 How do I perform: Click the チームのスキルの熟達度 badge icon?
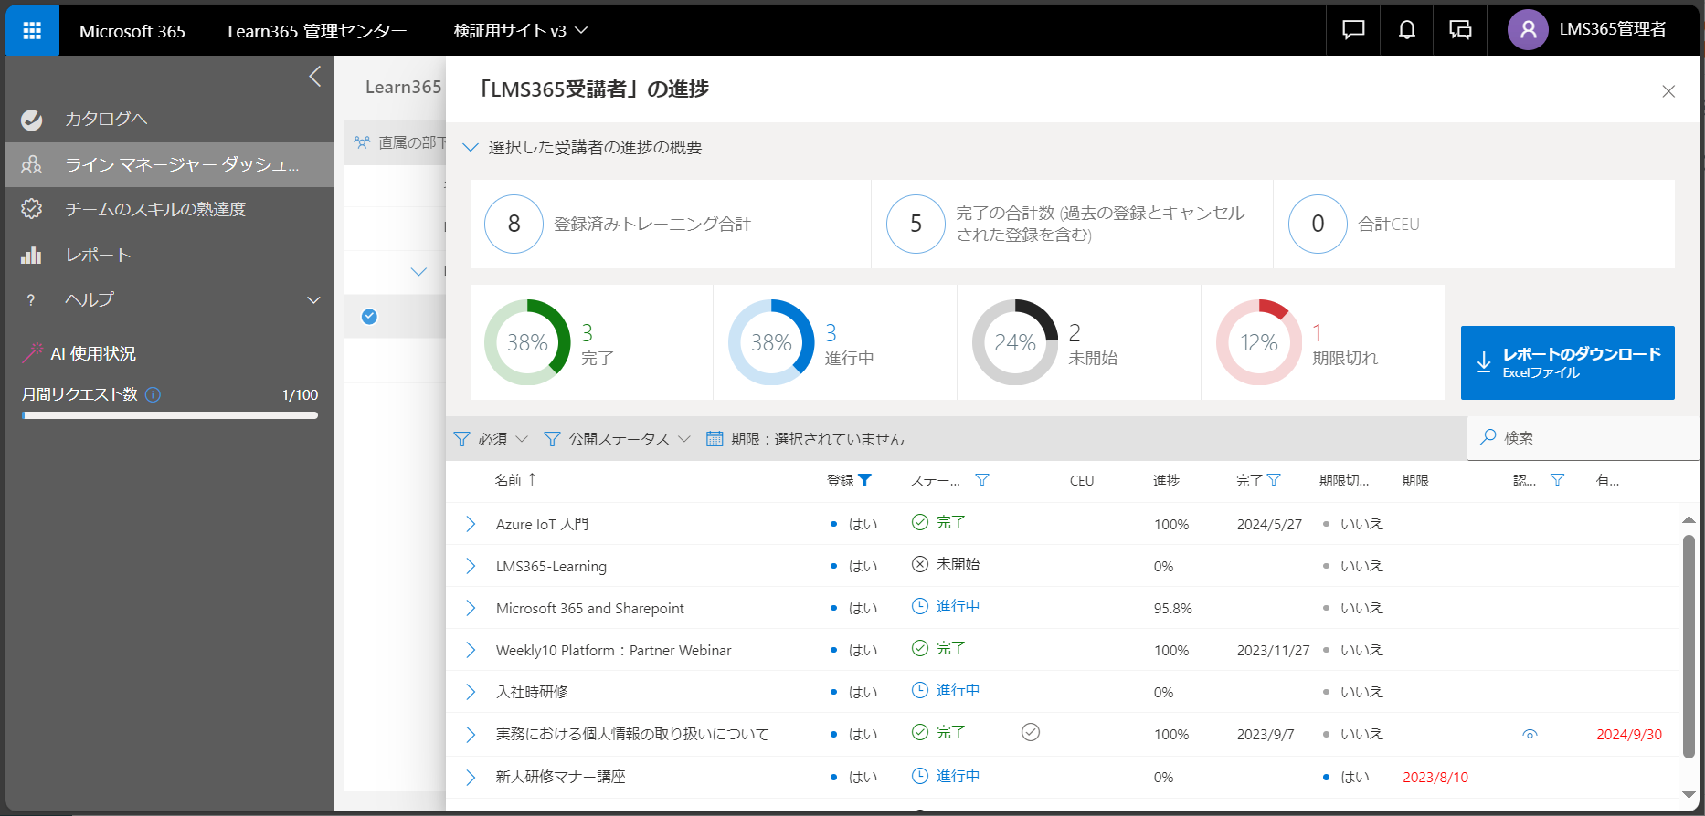(x=32, y=209)
